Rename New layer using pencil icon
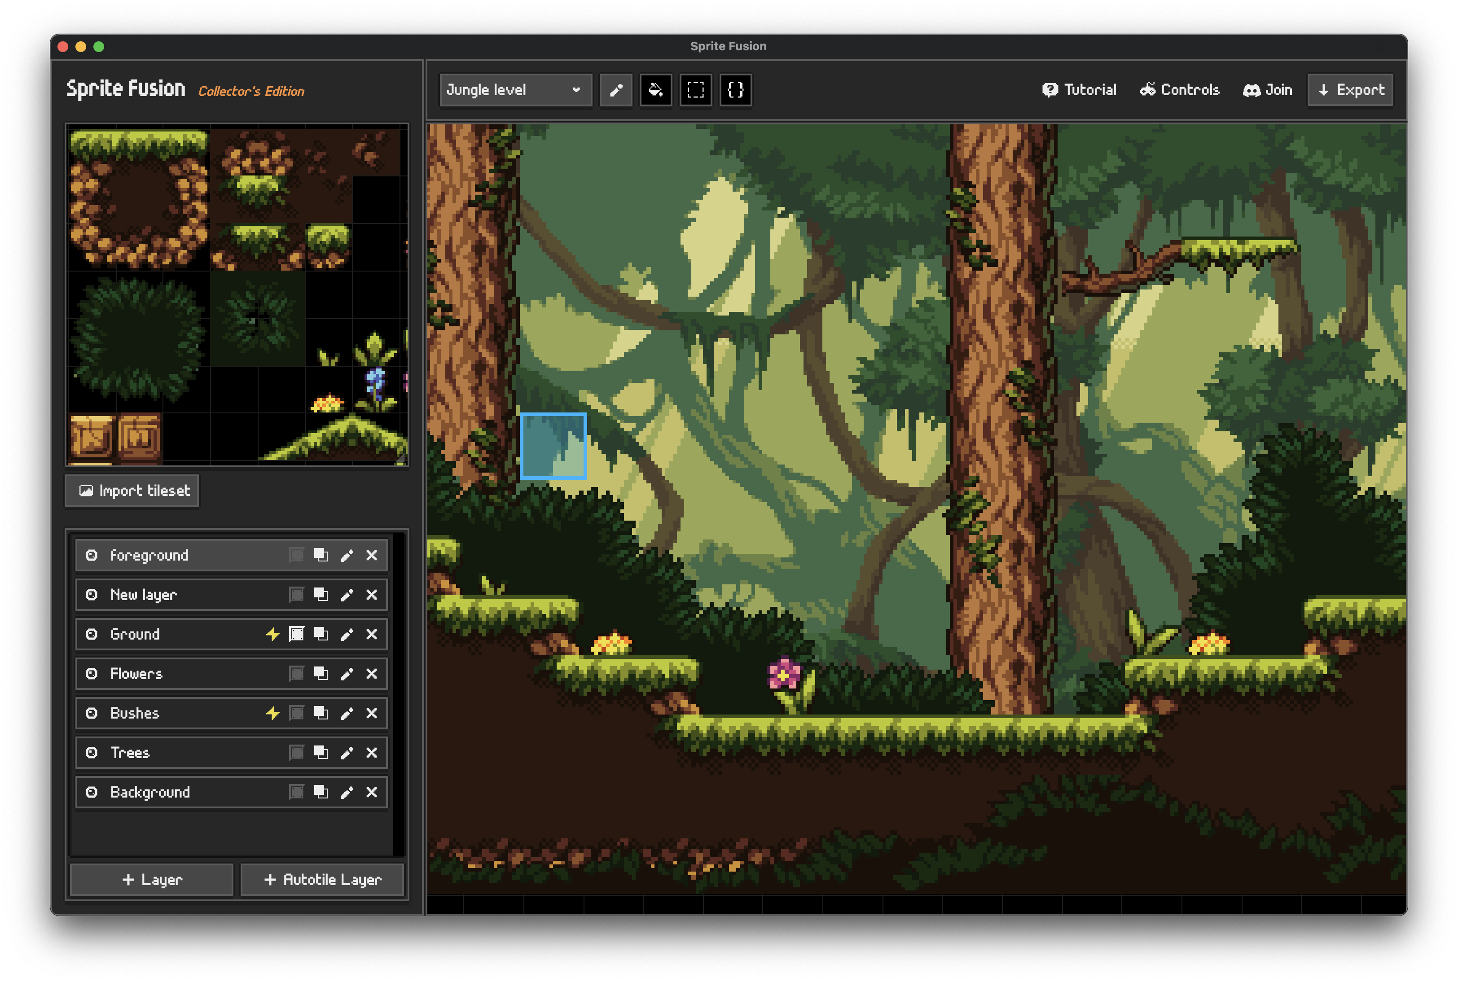 tap(347, 595)
